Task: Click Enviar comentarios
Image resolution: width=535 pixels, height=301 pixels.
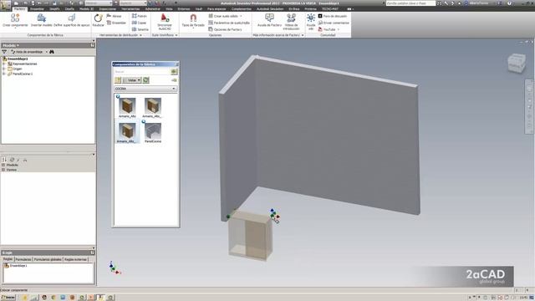Action: click(x=334, y=23)
